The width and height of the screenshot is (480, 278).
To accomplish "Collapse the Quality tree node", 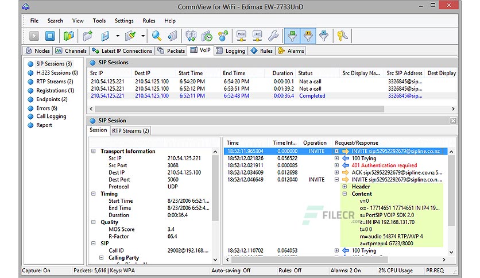I will 94,222.
